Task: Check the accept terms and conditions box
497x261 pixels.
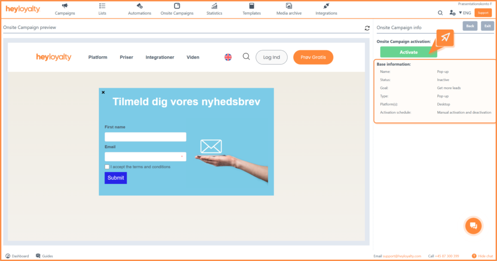Action: point(107,167)
